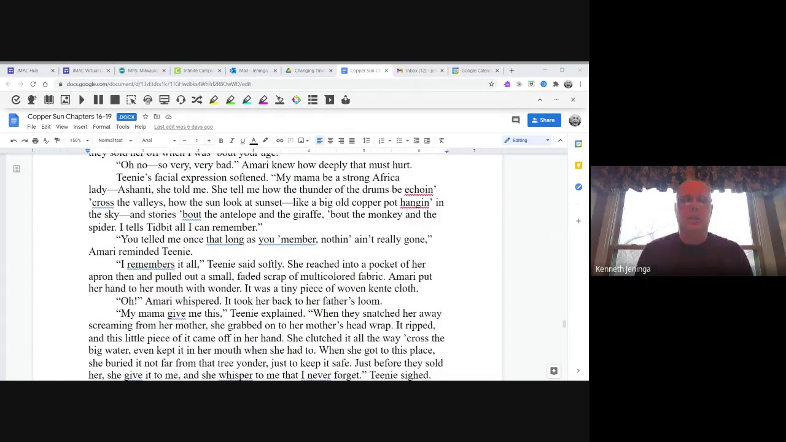Open Read&Write simplify page tool

click(x=329, y=100)
